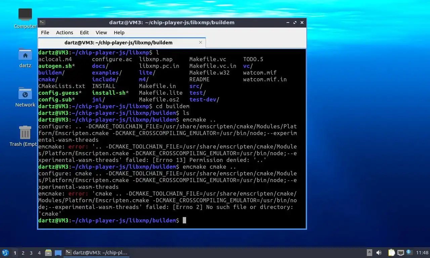Click 'autogen.sh' in the listing
Image resolution: width=430 pixels, height=258 pixels.
pyautogui.click(x=55, y=66)
